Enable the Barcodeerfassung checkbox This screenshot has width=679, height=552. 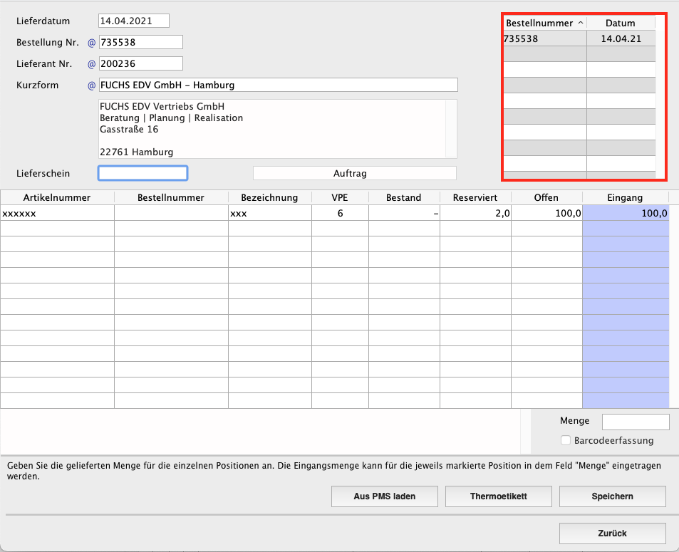[566, 441]
